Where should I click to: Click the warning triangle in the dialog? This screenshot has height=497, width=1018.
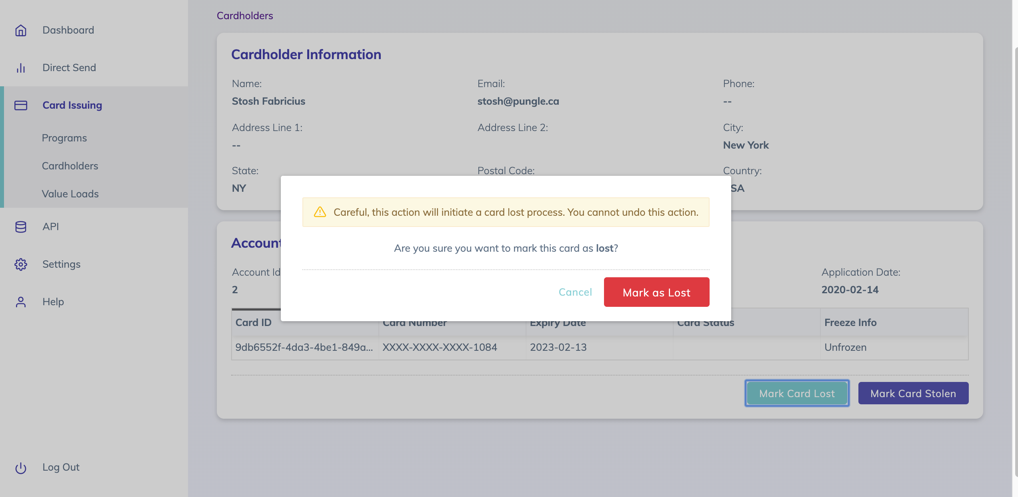[x=320, y=212]
